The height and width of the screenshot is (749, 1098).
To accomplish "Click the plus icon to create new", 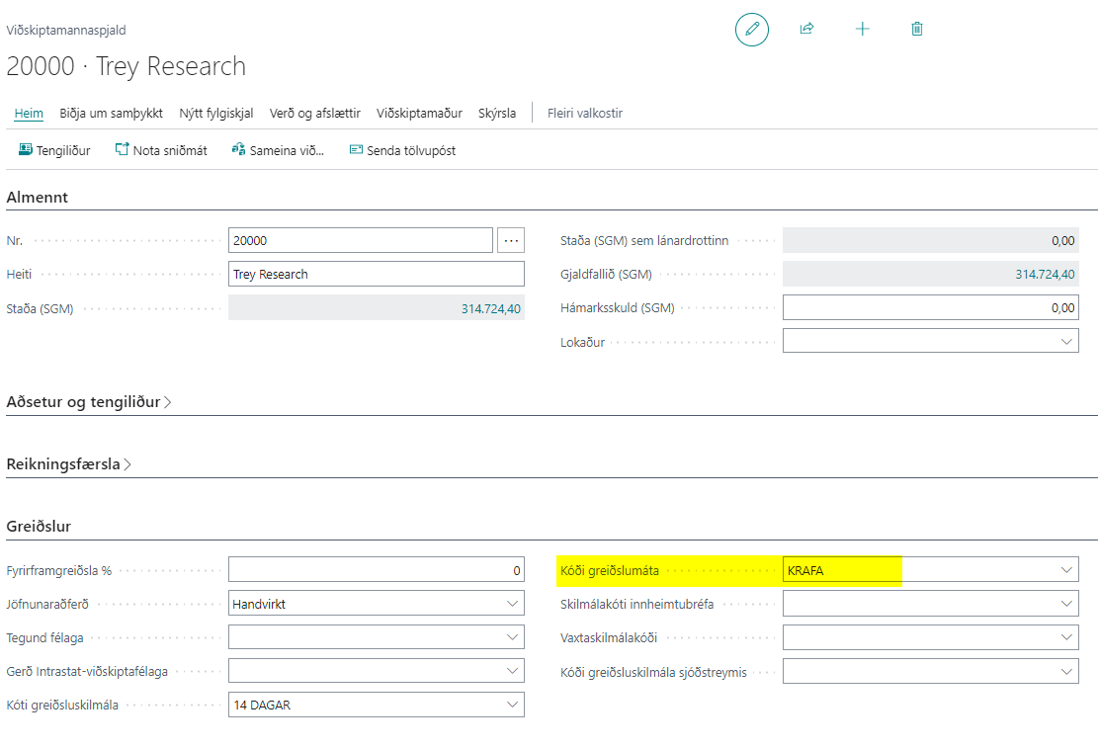I will click(x=862, y=30).
